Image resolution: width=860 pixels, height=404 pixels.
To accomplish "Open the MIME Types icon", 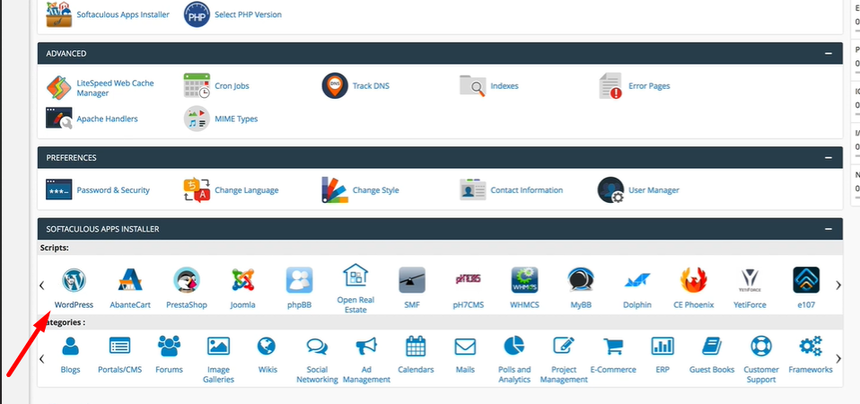I will point(197,119).
